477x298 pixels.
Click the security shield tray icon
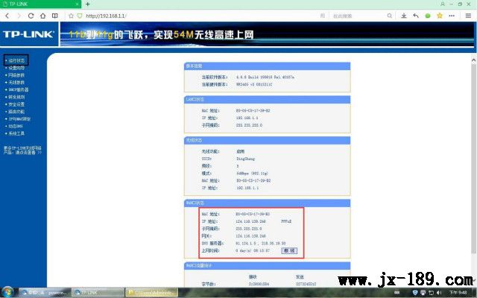415,293
